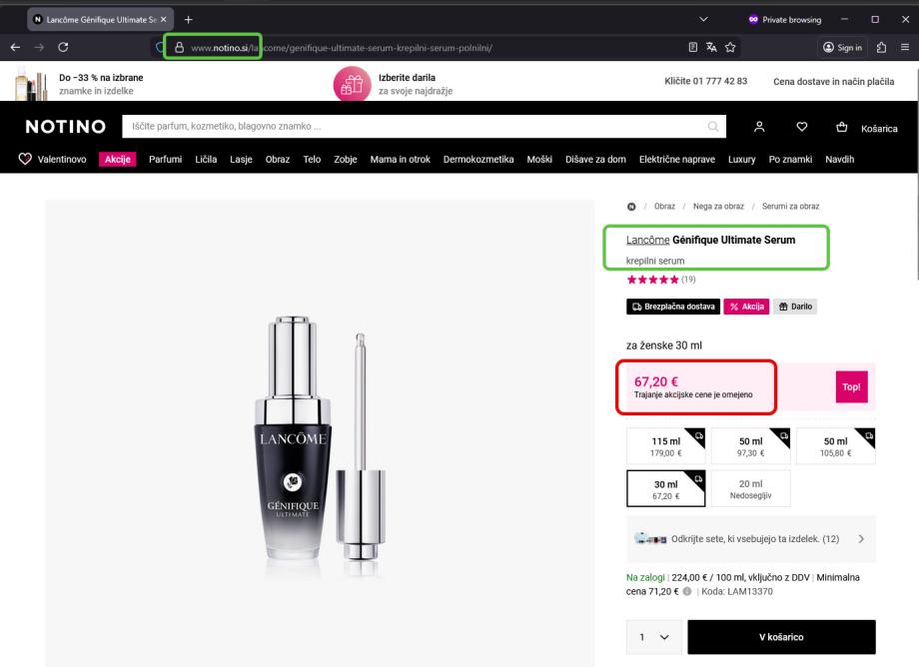Click the pink Top! badge

(852, 386)
